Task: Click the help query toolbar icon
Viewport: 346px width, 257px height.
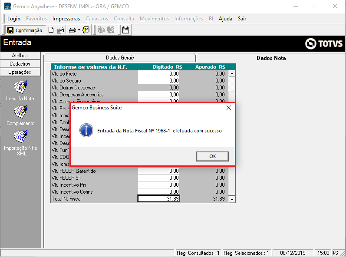Action: [x=86, y=30]
